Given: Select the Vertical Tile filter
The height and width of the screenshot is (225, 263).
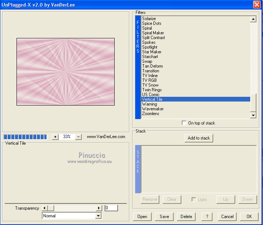Looking at the screenshot, I should pyautogui.click(x=196, y=99).
